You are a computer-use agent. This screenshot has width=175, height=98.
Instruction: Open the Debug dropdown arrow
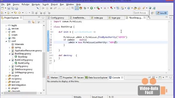(x=88, y=8)
